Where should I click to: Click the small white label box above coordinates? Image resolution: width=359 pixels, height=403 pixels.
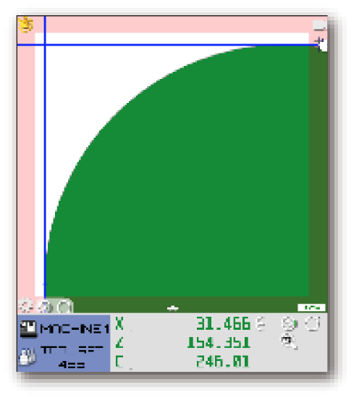click(x=311, y=307)
